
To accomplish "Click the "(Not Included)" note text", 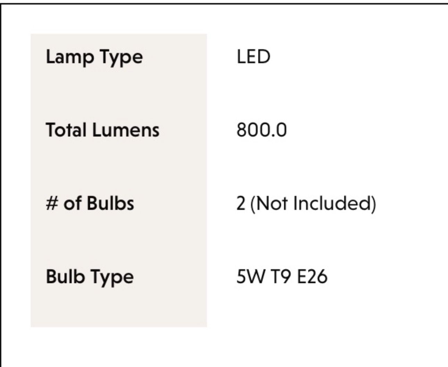I will (313, 203).
